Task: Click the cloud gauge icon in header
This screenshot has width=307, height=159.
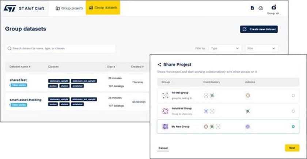Action: [261, 8]
